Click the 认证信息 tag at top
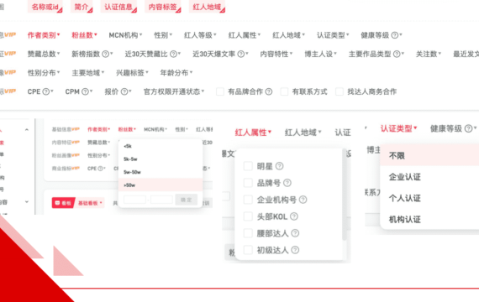 [x=118, y=7]
